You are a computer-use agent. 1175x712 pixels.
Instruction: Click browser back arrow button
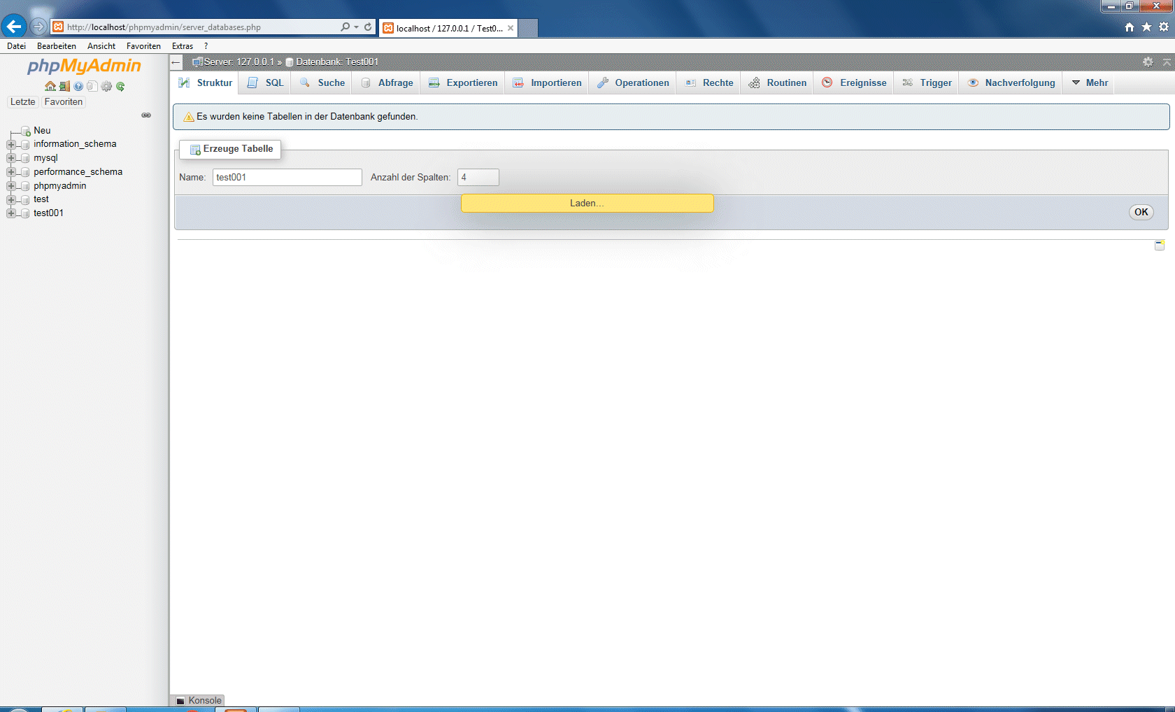[14, 27]
